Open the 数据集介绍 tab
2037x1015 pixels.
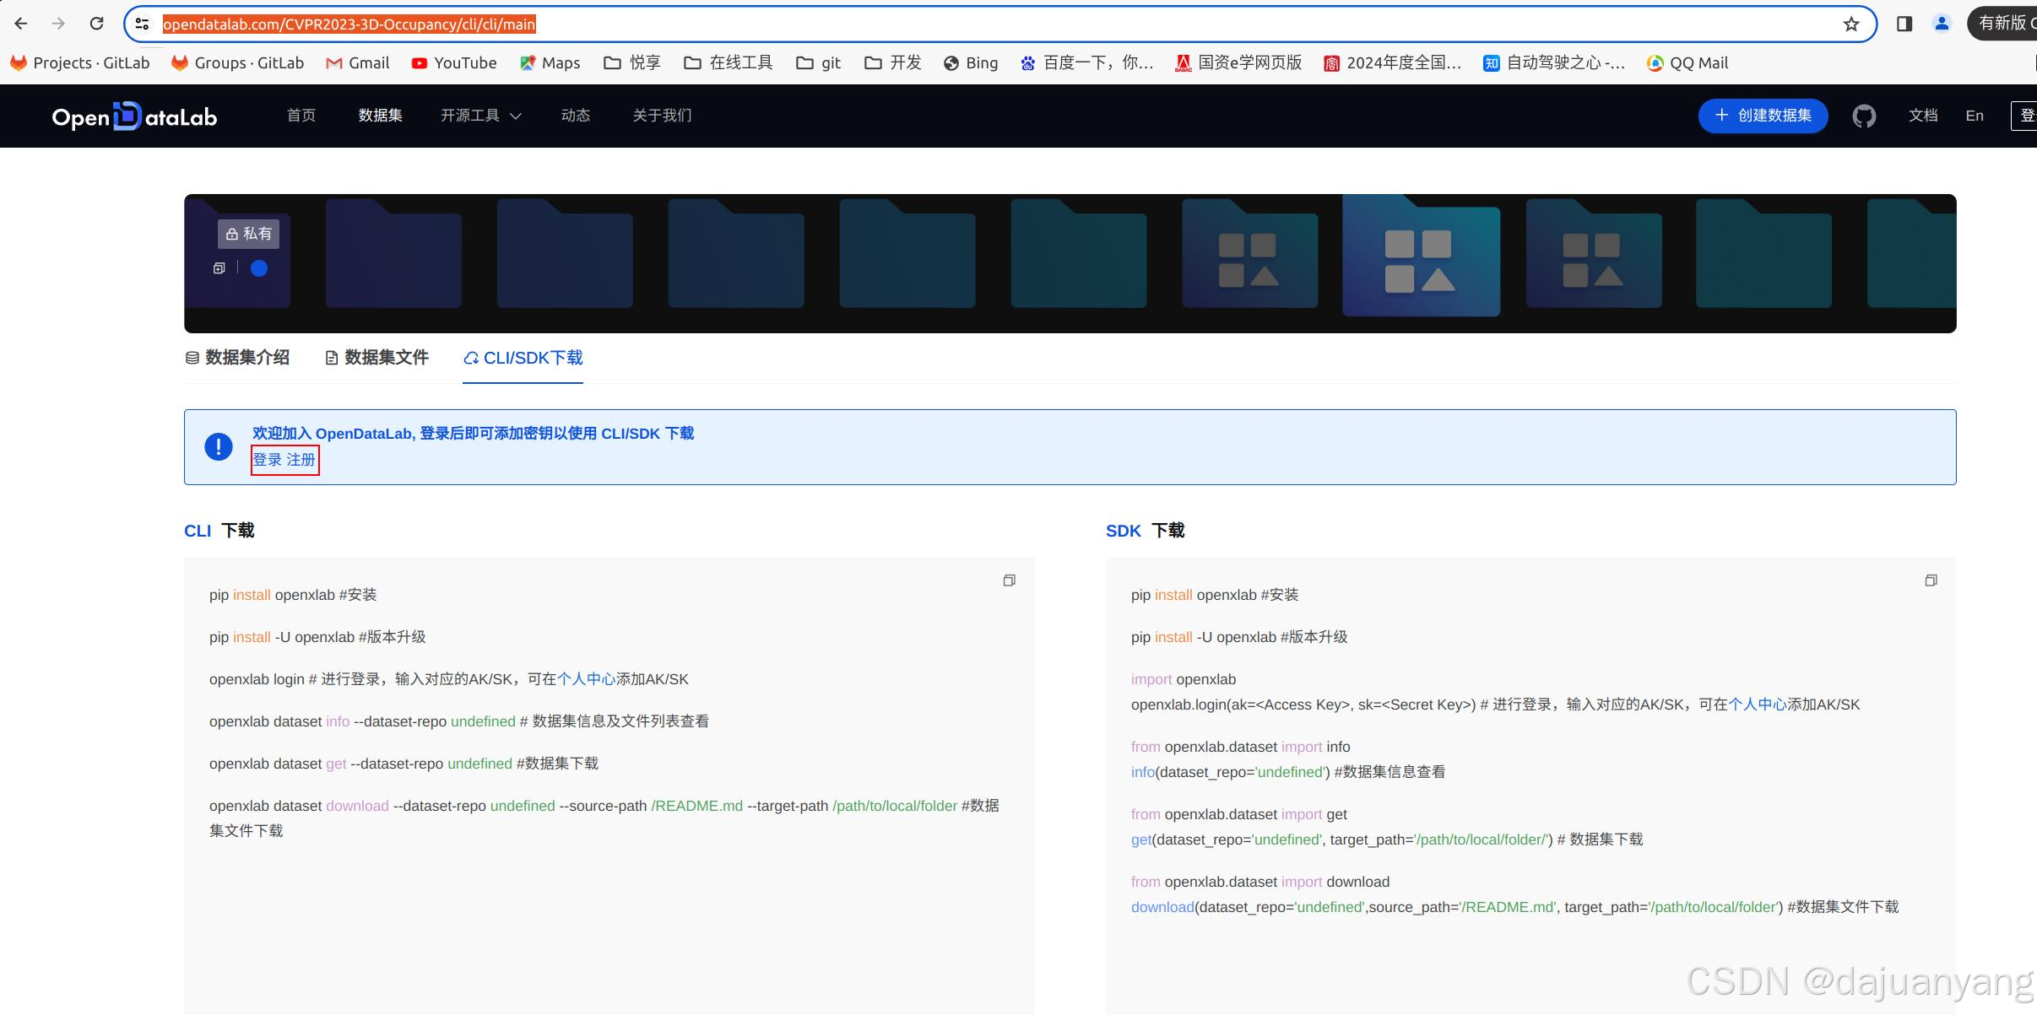click(x=237, y=358)
